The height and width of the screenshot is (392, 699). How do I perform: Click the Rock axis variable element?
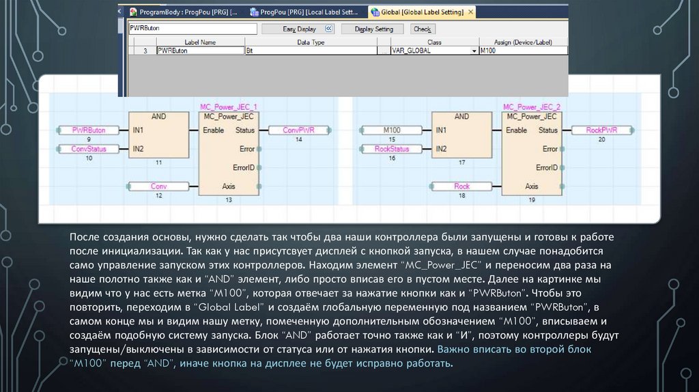pos(461,186)
